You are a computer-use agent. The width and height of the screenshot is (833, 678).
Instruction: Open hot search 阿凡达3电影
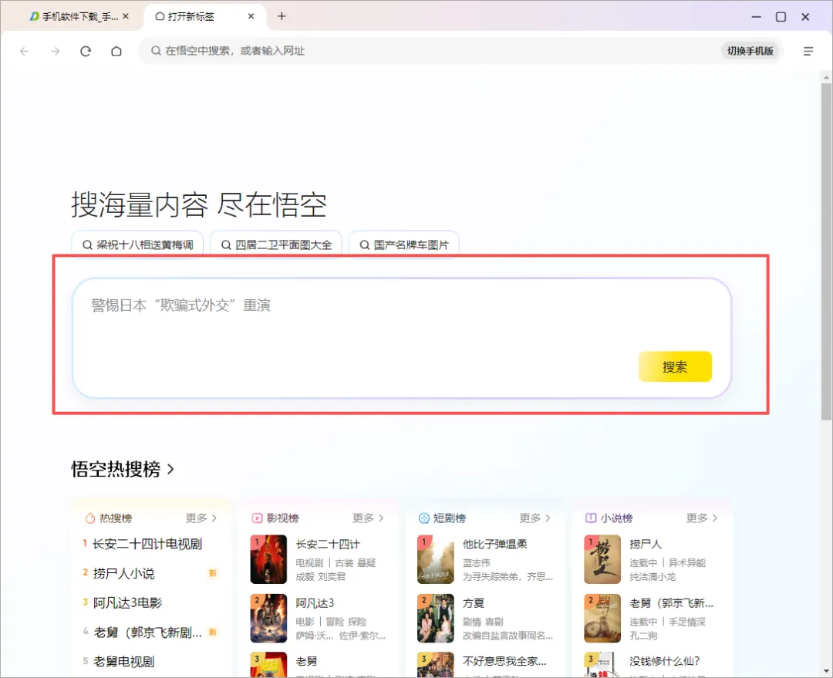(x=127, y=603)
